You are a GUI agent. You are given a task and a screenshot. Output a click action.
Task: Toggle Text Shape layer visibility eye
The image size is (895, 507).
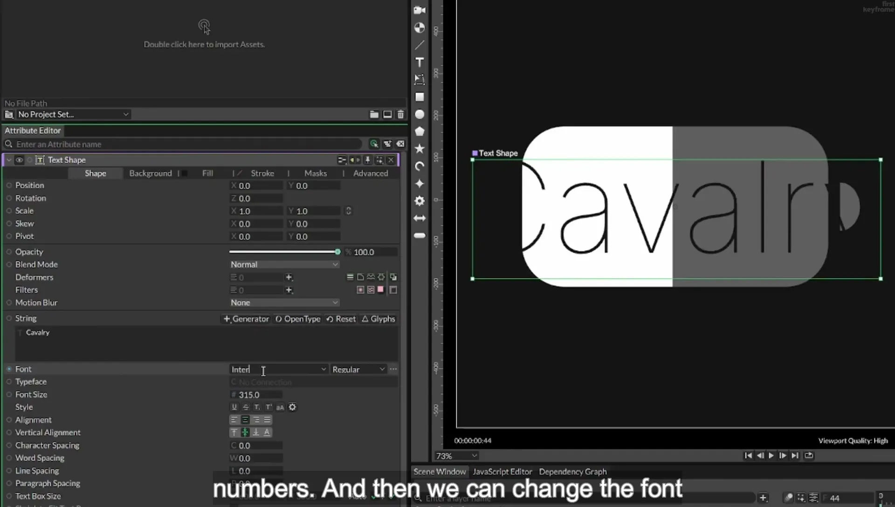pos(19,160)
